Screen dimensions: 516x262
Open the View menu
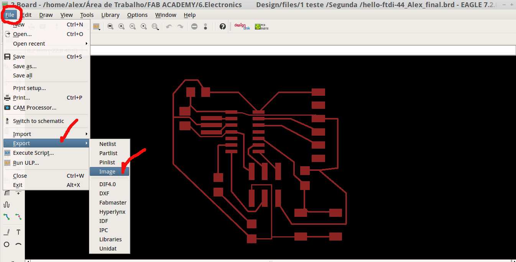click(x=66, y=15)
